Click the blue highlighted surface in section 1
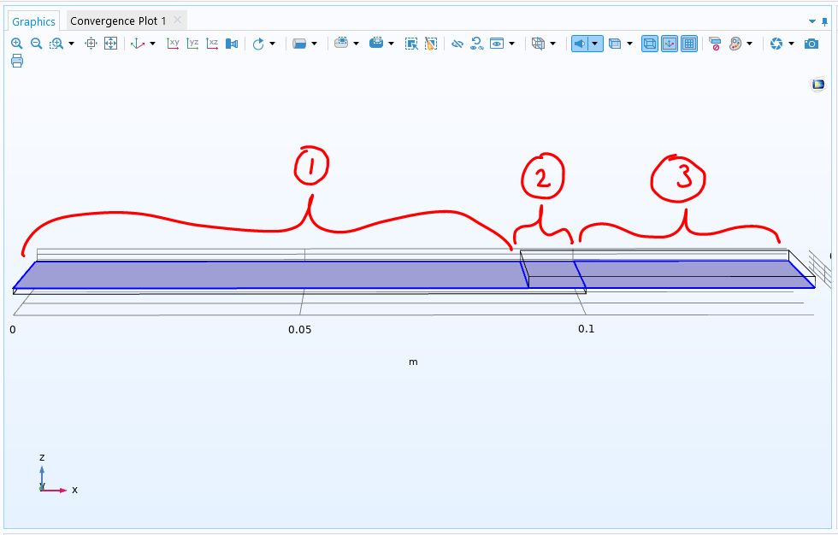 pos(257,274)
